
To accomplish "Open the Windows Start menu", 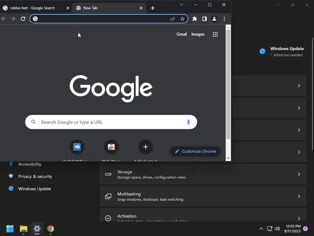I will point(10,229).
